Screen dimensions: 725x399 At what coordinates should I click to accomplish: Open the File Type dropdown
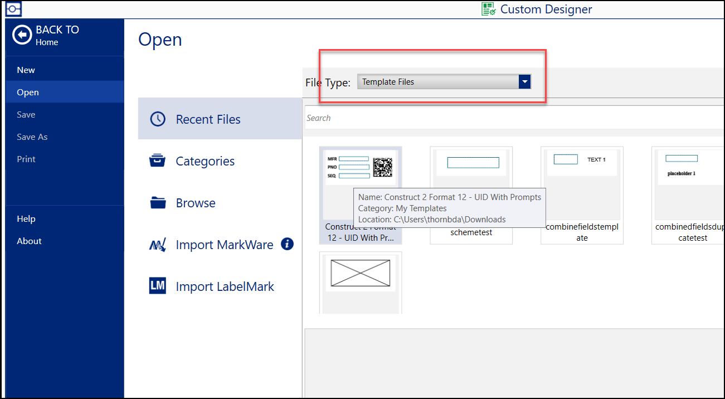pos(443,81)
